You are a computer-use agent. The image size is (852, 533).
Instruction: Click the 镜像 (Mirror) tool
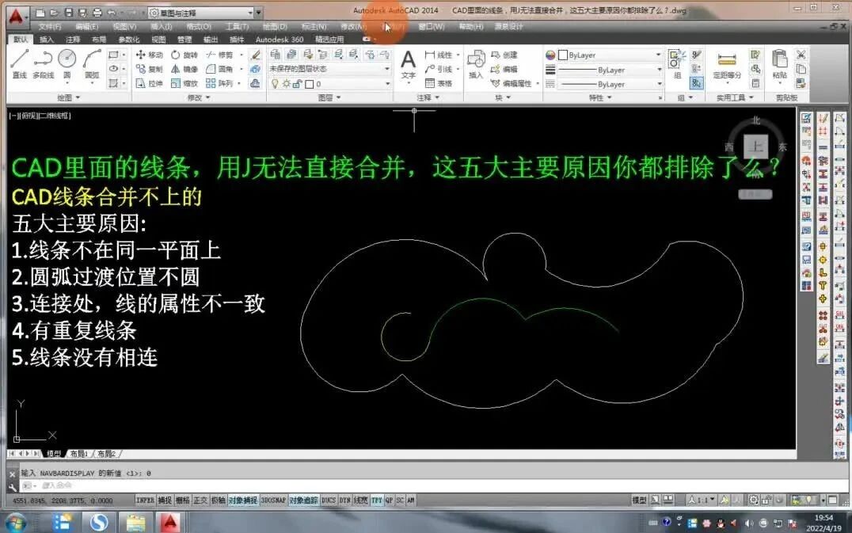(x=184, y=69)
